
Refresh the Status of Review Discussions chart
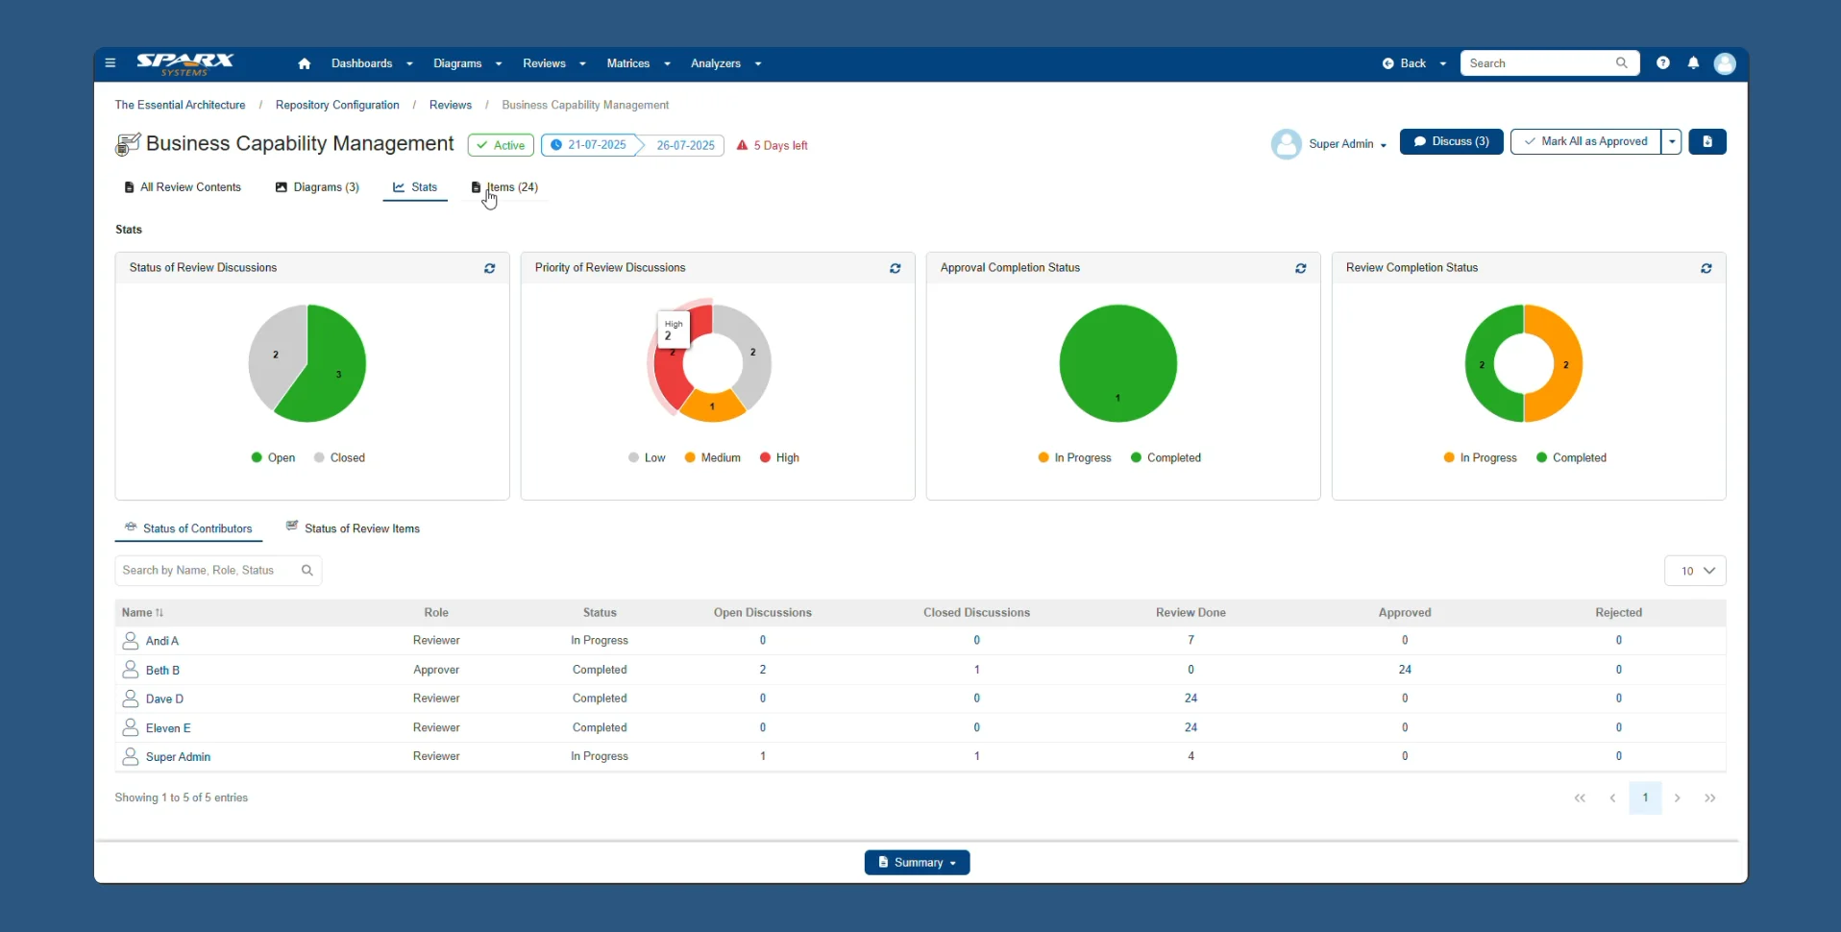pos(489,268)
